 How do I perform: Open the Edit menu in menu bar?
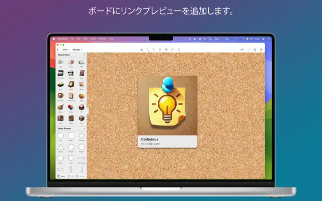[x=79, y=39]
